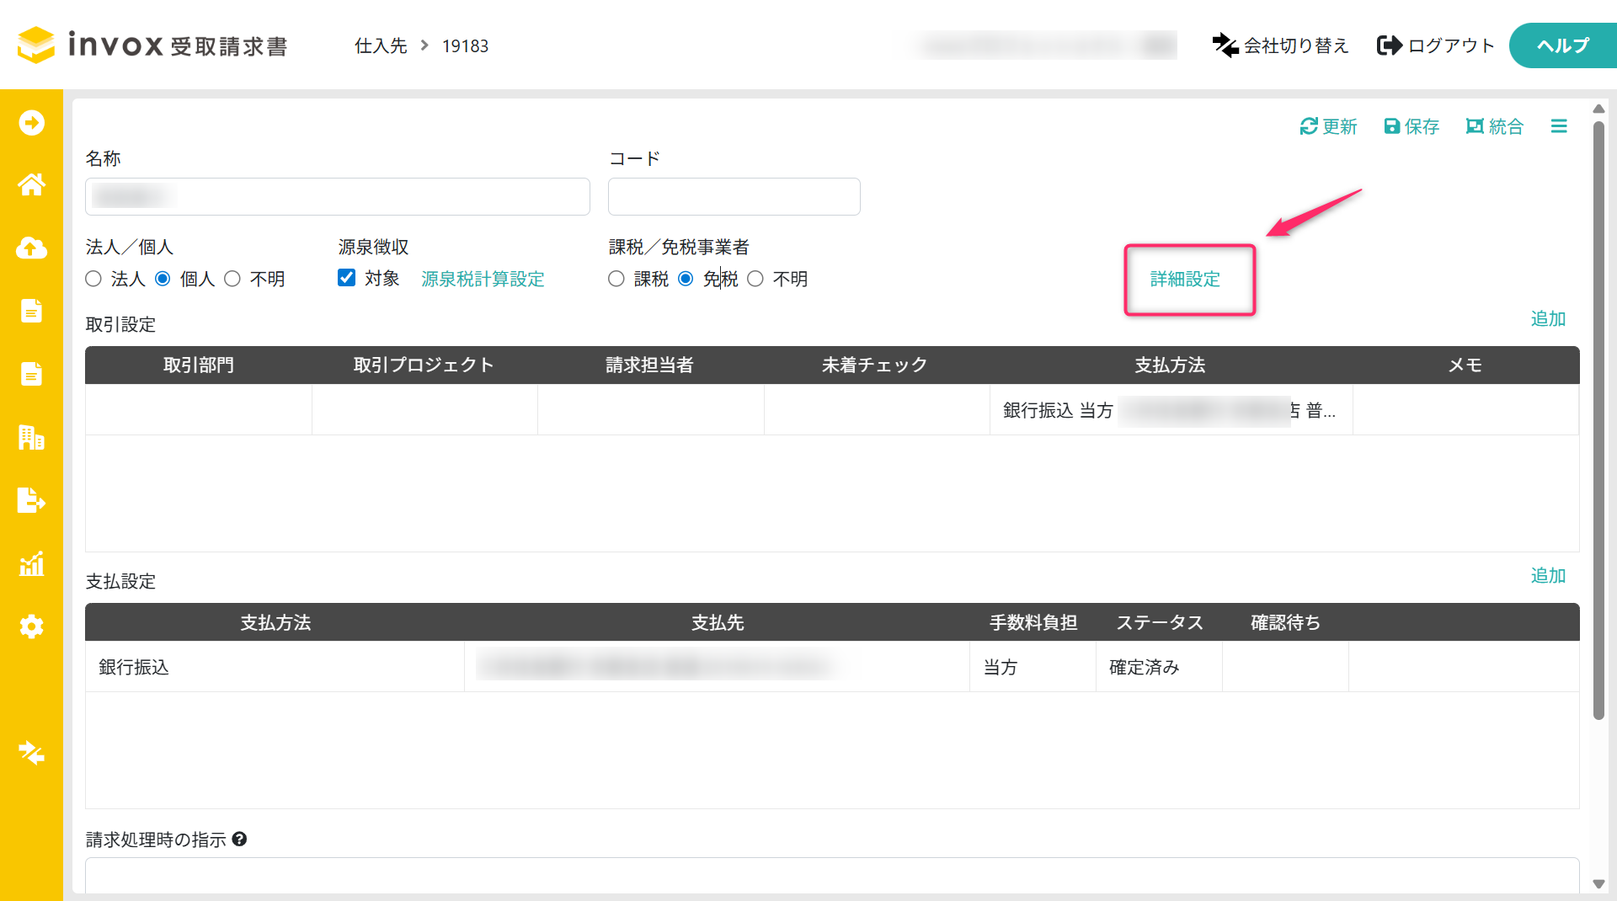Click the export document icon in the sidebar
The width and height of the screenshot is (1617, 901).
coord(31,500)
